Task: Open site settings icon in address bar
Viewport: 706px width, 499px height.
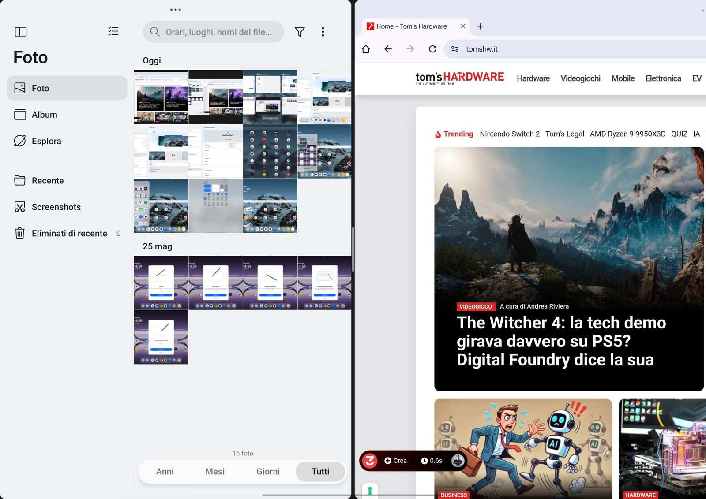Action: pyautogui.click(x=455, y=49)
